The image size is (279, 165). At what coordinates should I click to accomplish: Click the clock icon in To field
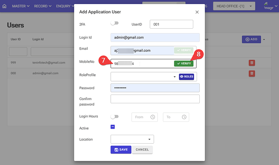184,117
